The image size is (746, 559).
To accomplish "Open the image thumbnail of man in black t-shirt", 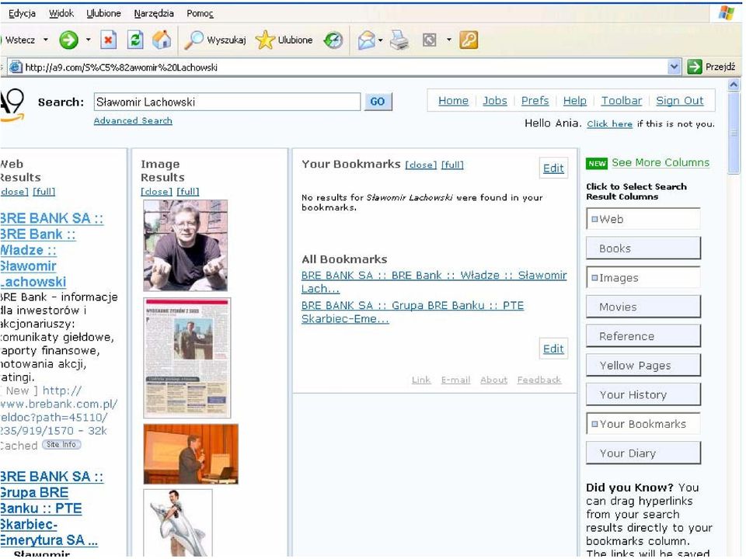I will point(186,245).
